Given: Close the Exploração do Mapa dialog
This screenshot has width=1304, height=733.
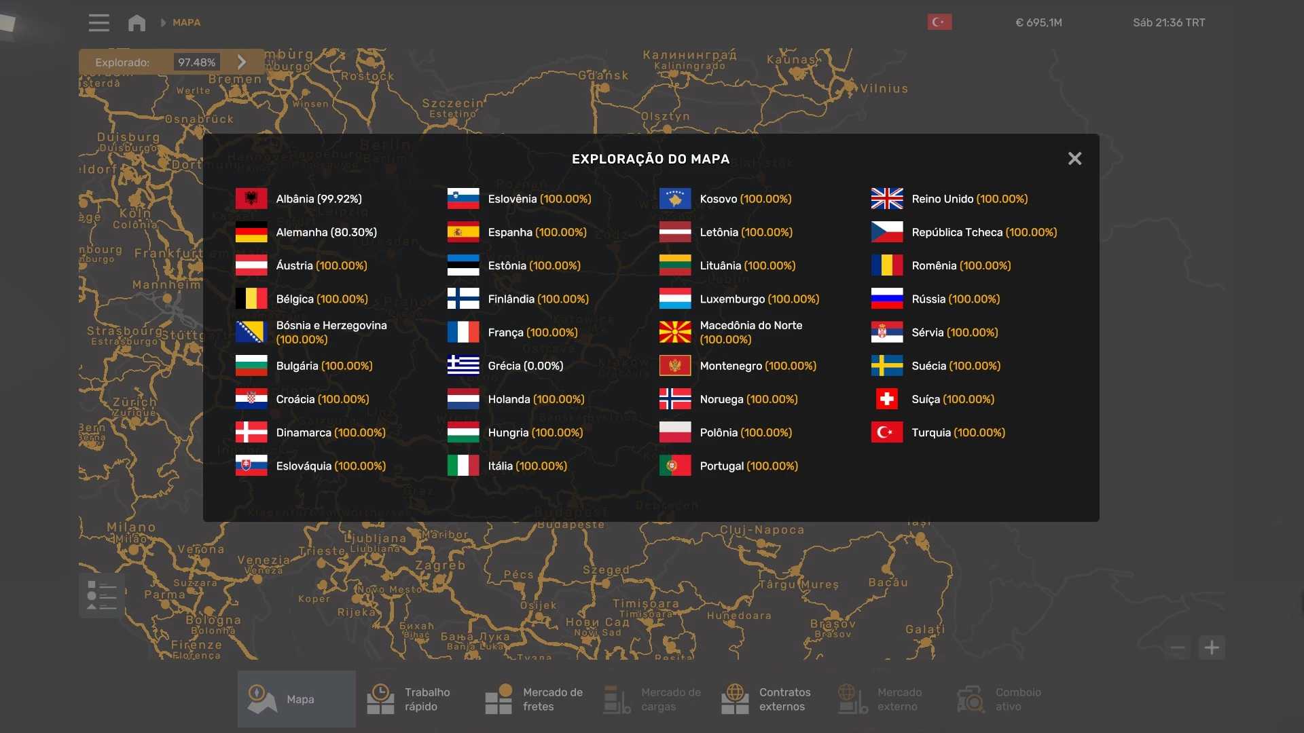Looking at the screenshot, I should point(1074,159).
